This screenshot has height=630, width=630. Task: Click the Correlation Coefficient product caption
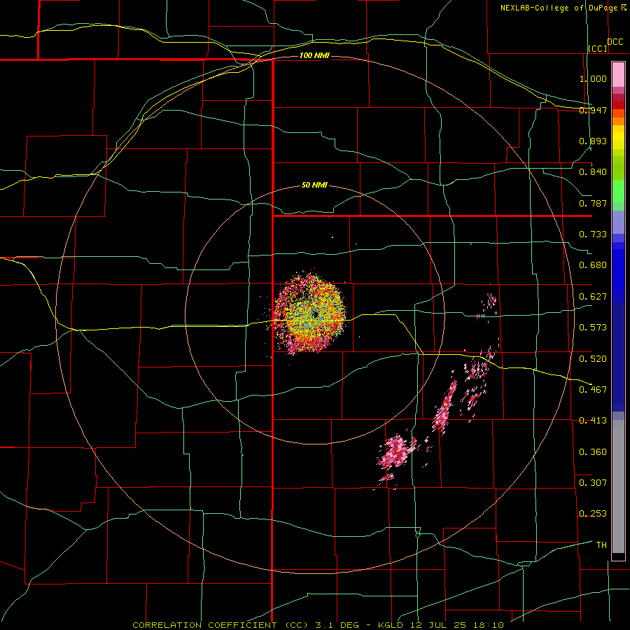318,625
